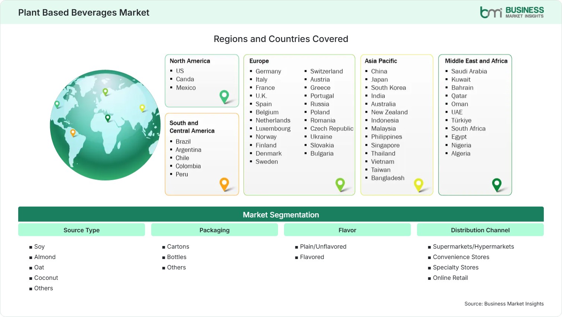
Task: Click the yellow map pin in Asia Pacific card
Action: pyautogui.click(x=419, y=185)
